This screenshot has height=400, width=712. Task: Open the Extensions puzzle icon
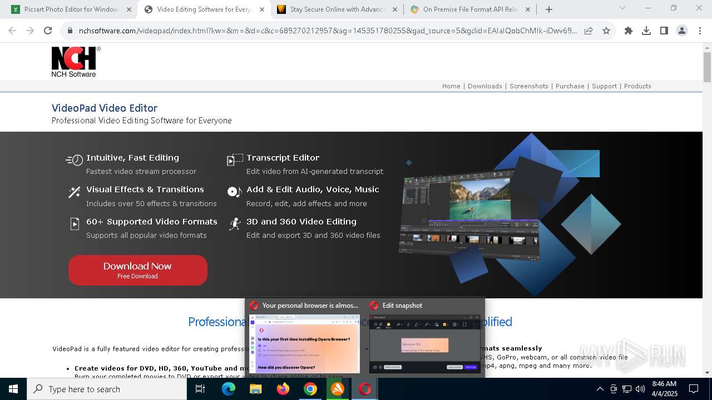click(629, 31)
